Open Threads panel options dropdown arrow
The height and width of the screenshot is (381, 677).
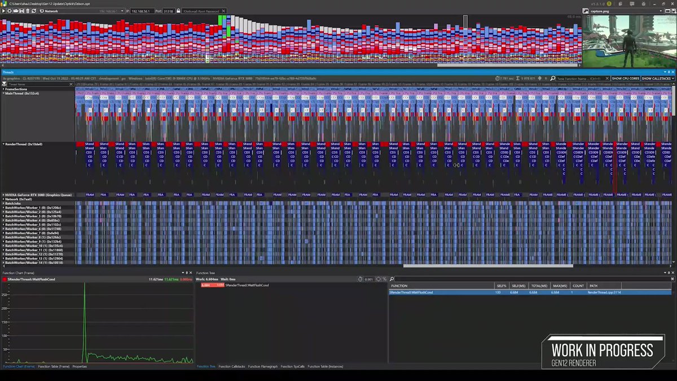click(x=665, y=72)
